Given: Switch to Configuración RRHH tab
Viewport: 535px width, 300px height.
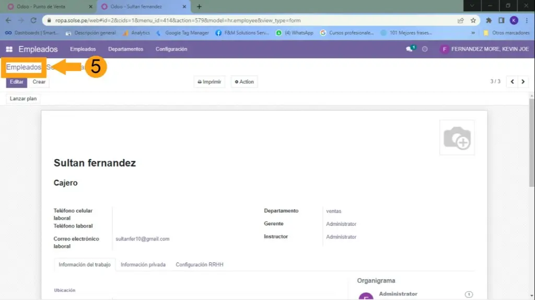Looking at the screenshot, I should [x=199, y=265].
